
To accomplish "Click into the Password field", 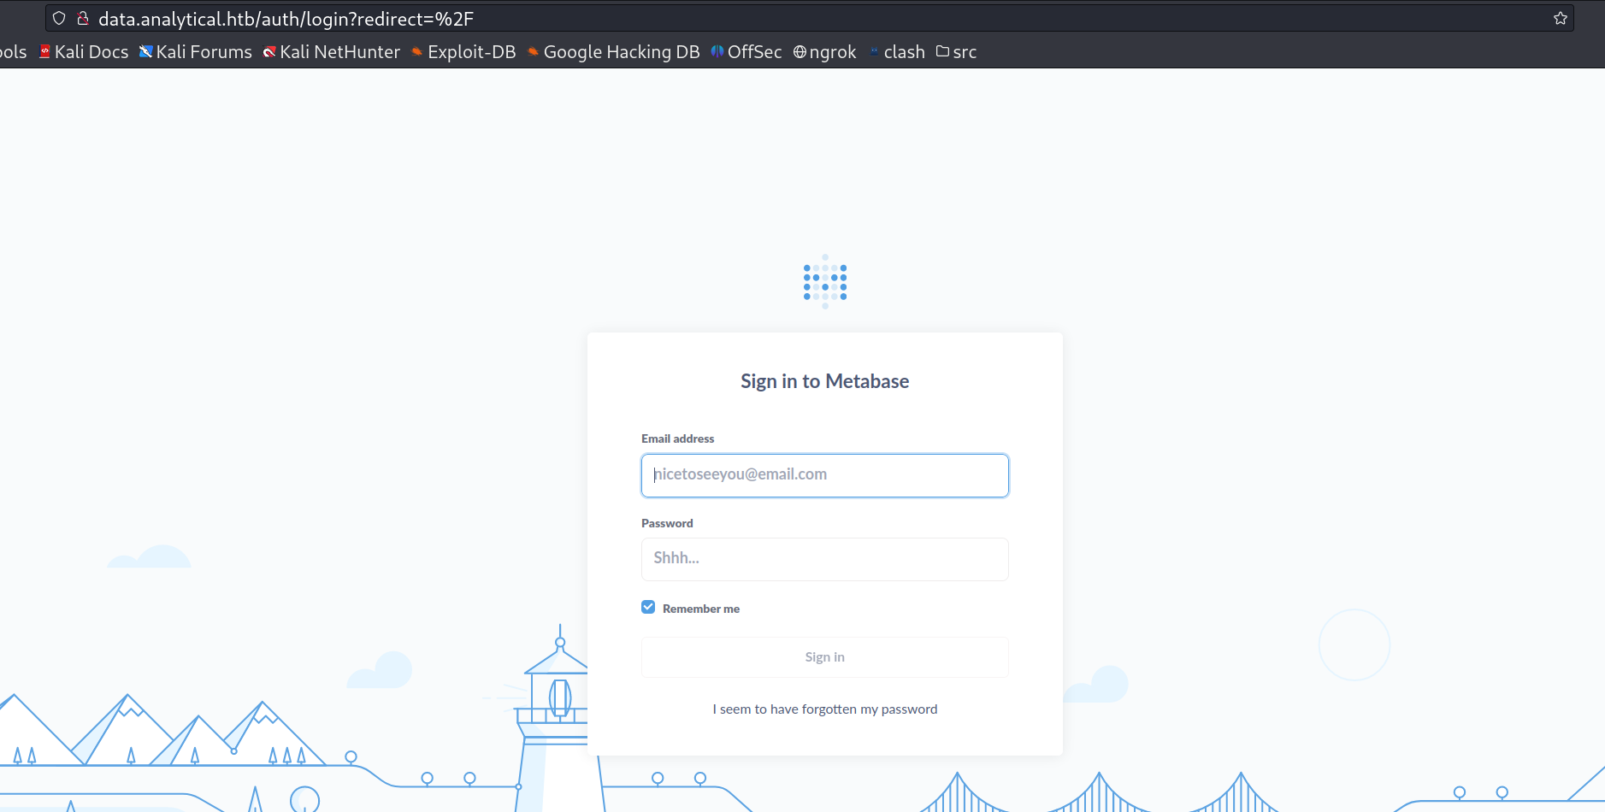I will [824, 559].
